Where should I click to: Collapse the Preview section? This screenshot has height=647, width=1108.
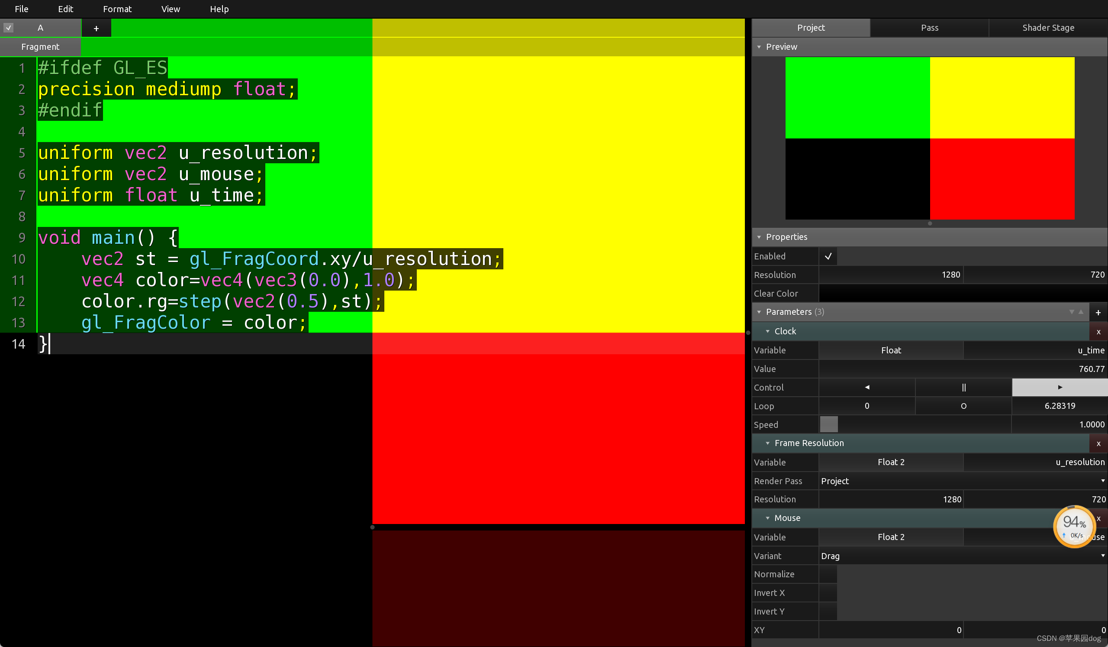(x=759, y=47)
